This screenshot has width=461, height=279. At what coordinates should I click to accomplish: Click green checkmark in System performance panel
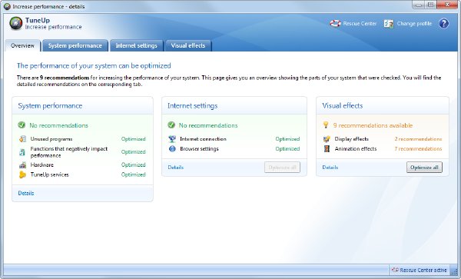[22, 125]
